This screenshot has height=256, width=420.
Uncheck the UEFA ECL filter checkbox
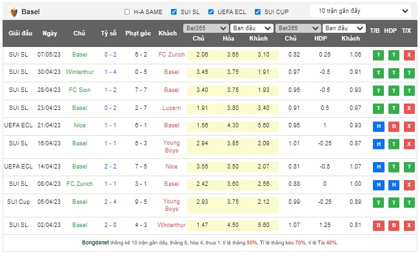(211, 12)
